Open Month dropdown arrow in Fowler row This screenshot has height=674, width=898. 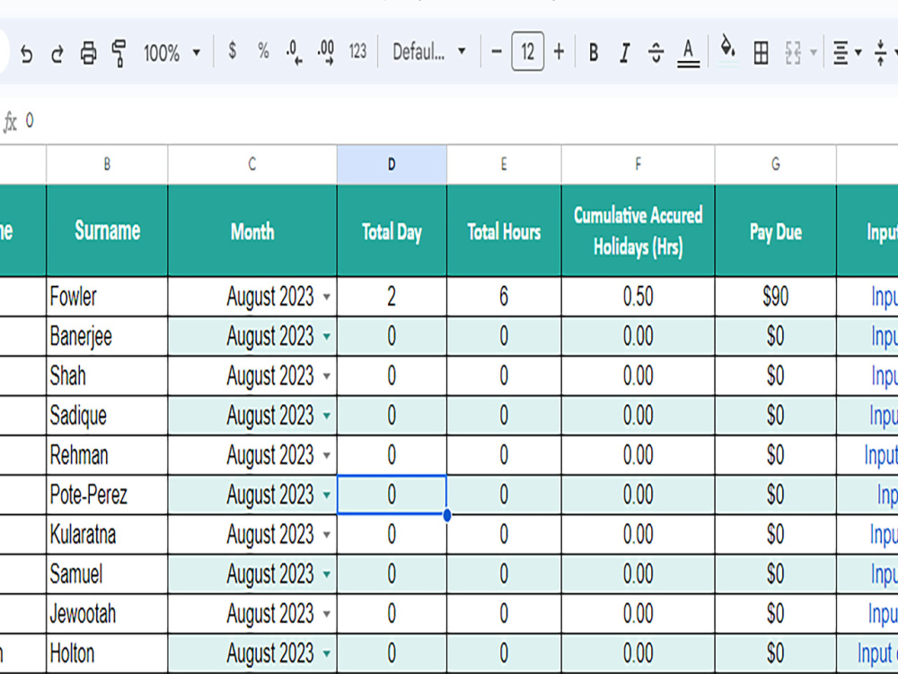327,297
